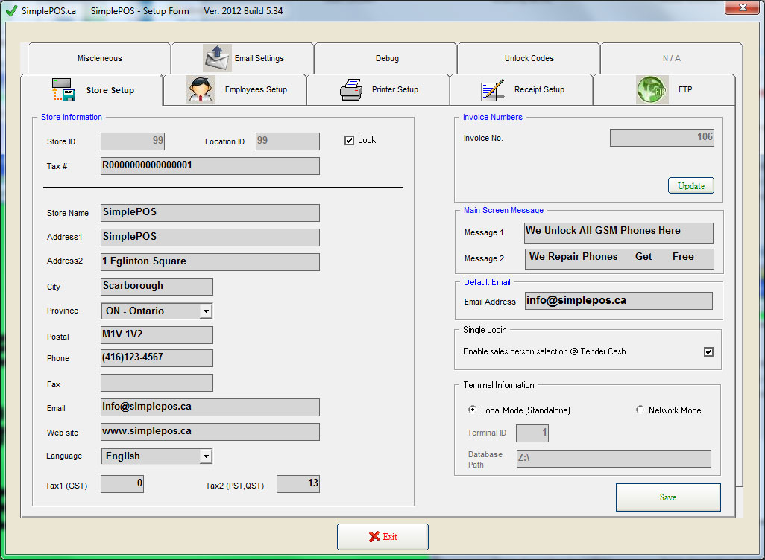Screen dimensions: 765x560
Task: Click the Store ID field
Action: click(x=133, y=141)
